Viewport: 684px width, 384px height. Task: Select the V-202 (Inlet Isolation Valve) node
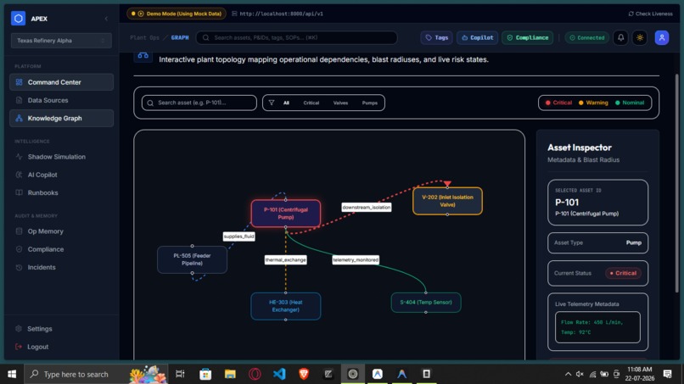click(x=447, y=201)
